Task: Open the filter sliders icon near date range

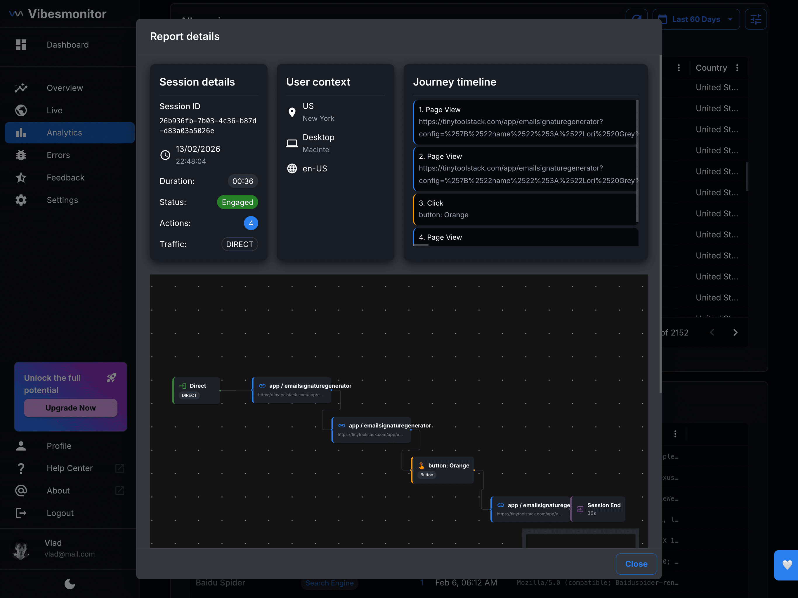Action: [x=756, y=19]
